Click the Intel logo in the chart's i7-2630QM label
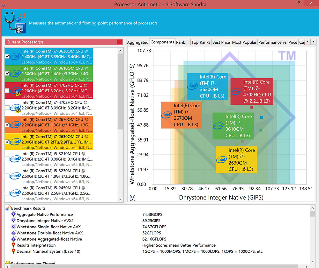 pyautogui.click(x=221, y=159)
